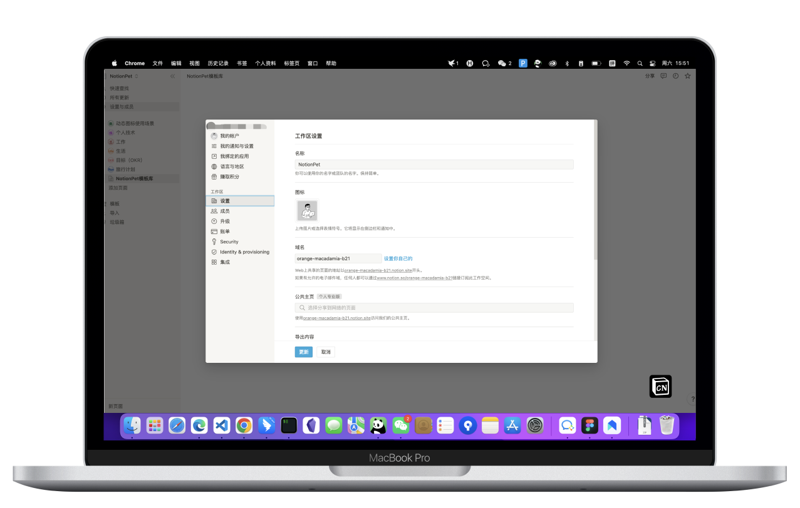Click the 设置你自己的 domain link

(x=398, y=258)
